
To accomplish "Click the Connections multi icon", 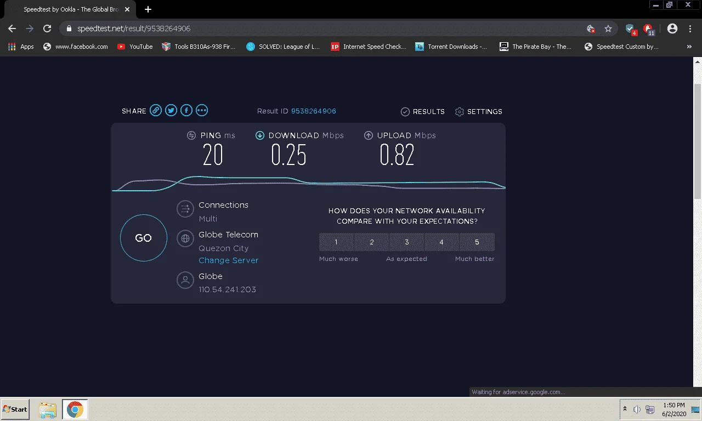I will click(x=185, y=209).
